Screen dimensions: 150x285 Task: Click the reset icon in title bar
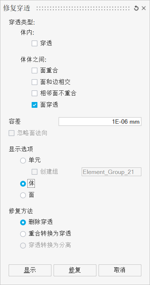pos(136,8)
